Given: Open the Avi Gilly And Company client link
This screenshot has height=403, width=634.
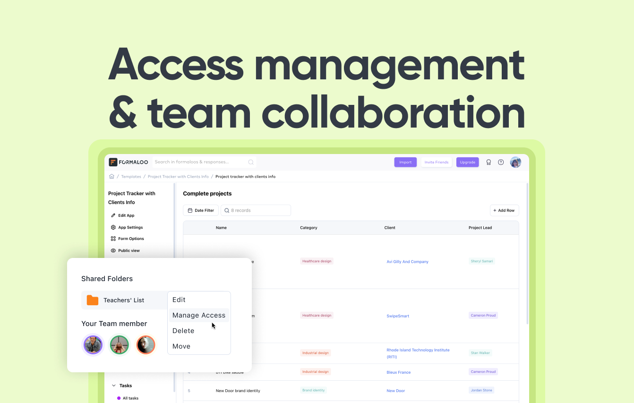Looking at the screenshot, I should pyautogui.click(x=408, y=262).
